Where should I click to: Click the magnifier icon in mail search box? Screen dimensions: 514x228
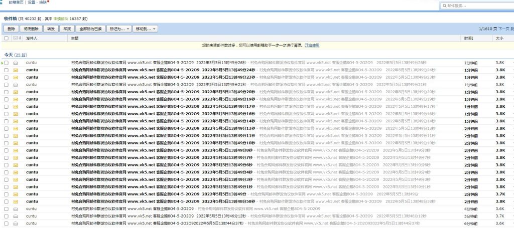coord(445,6)
